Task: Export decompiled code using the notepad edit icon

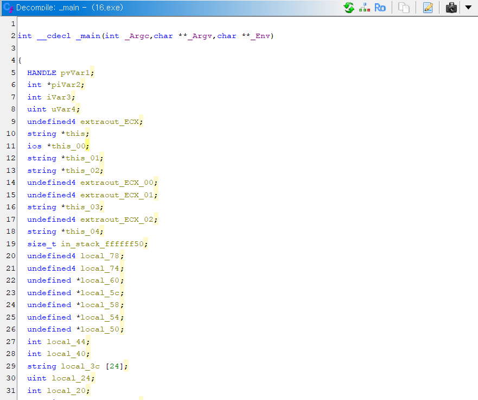Action: click(428, 8)
